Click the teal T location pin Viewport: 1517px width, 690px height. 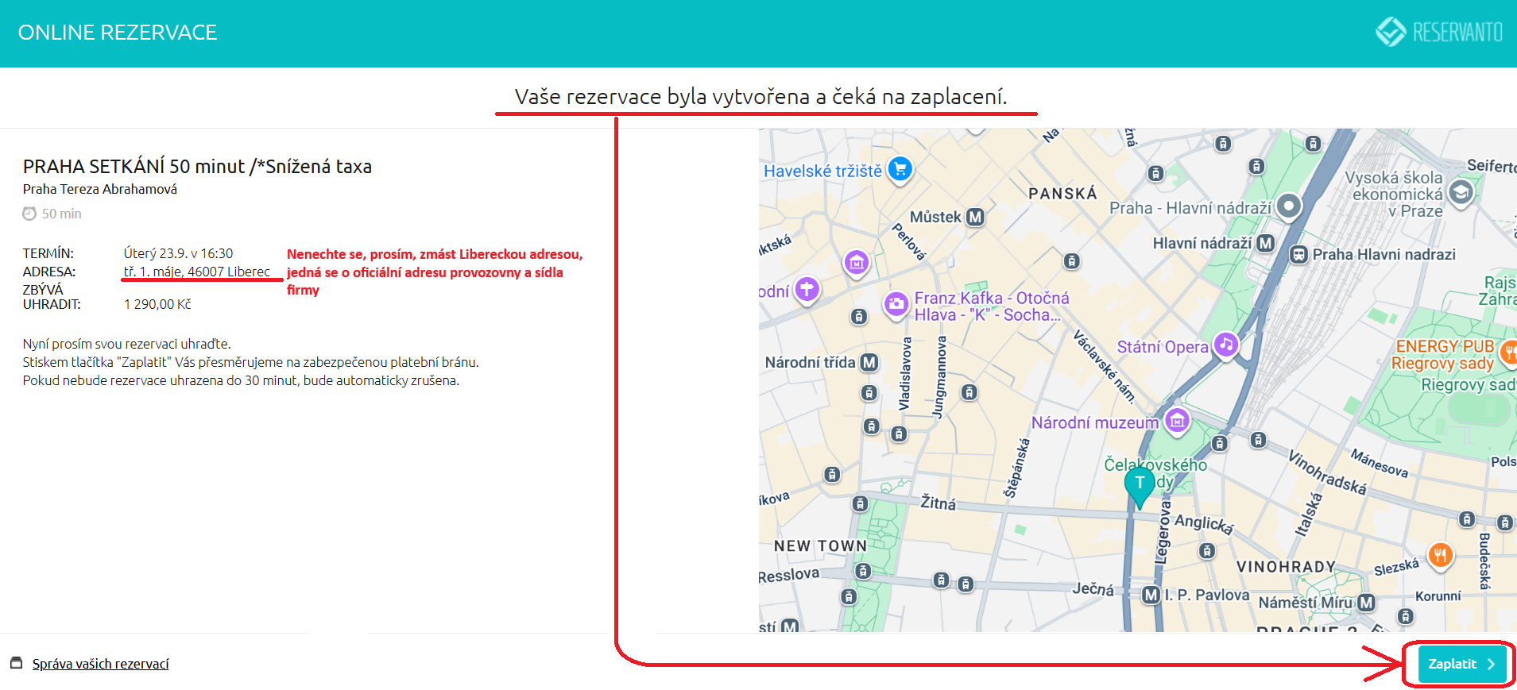1140,484
